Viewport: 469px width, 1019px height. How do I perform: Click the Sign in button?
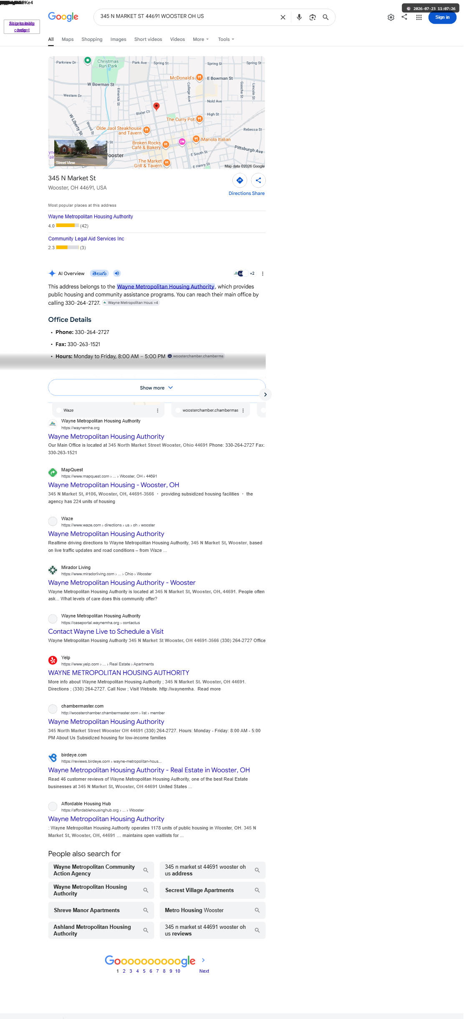click(442, 17)
